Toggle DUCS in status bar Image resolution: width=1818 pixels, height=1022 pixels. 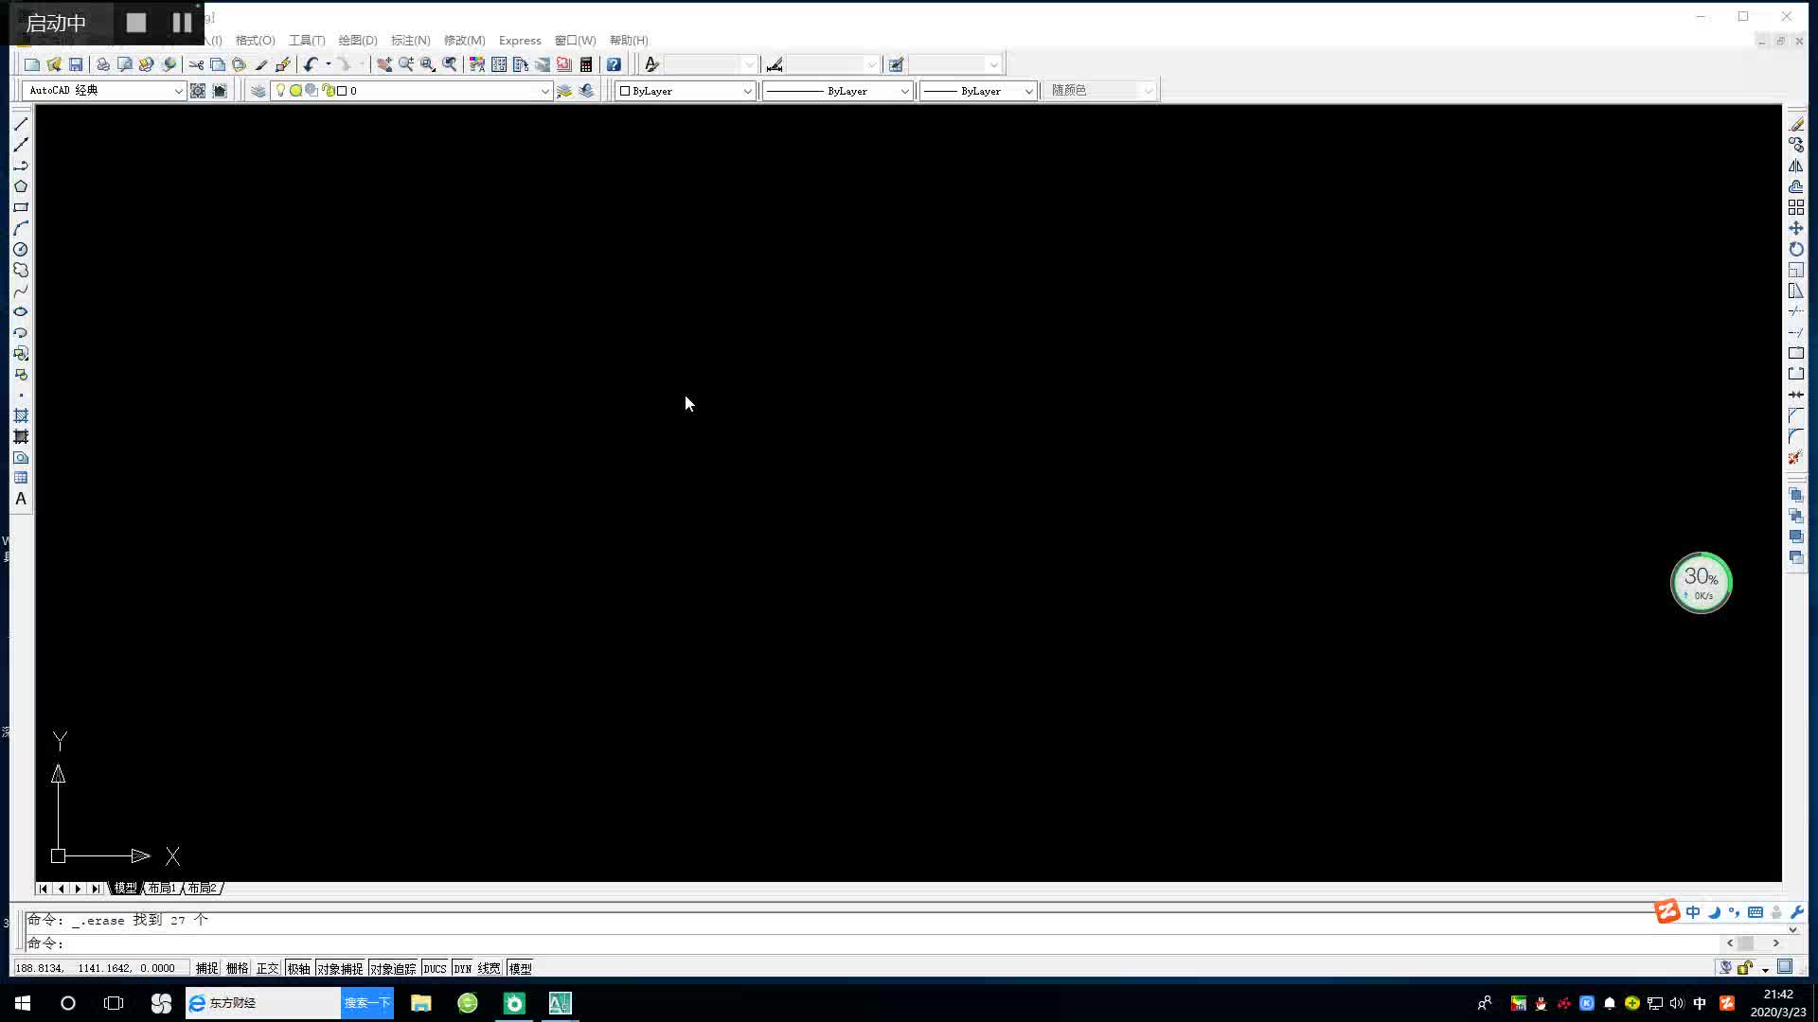click(x=435, y=968)
